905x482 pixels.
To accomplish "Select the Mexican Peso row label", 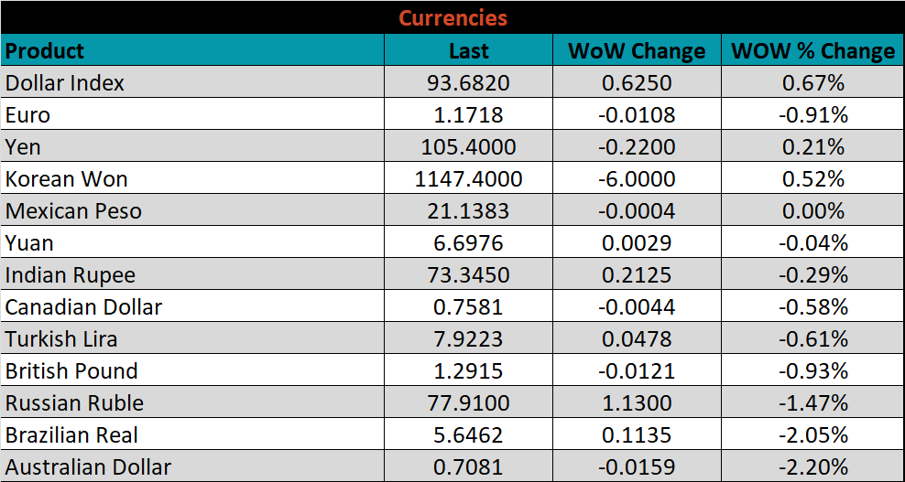I will pyautogui.click(x=74, y=211).
